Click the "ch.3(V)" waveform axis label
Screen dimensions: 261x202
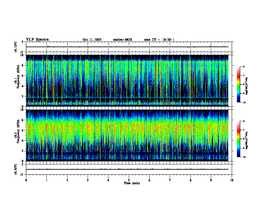[15, 169]
